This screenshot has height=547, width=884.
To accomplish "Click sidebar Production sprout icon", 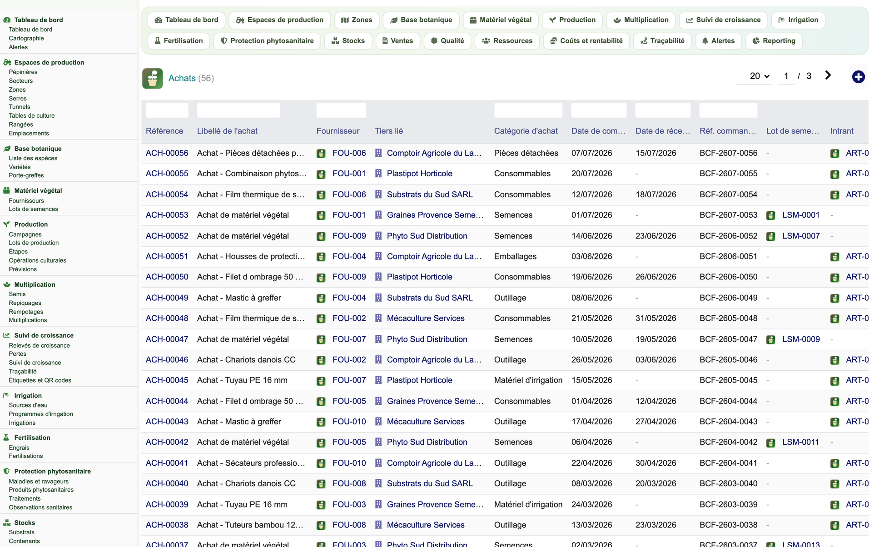I will pos(7,224).
